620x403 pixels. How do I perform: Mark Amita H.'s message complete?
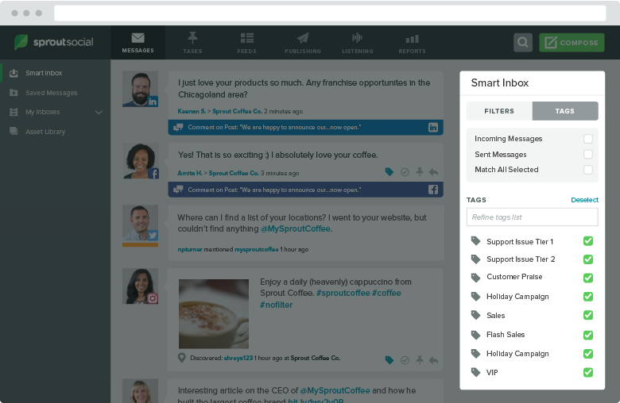(x=405, y=172)
